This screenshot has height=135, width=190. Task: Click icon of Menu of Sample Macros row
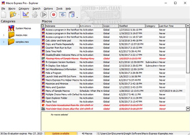tap(43, 91)
